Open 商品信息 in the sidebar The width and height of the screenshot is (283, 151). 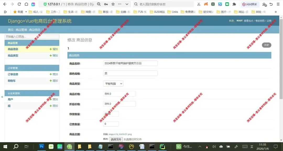point(13,49)
